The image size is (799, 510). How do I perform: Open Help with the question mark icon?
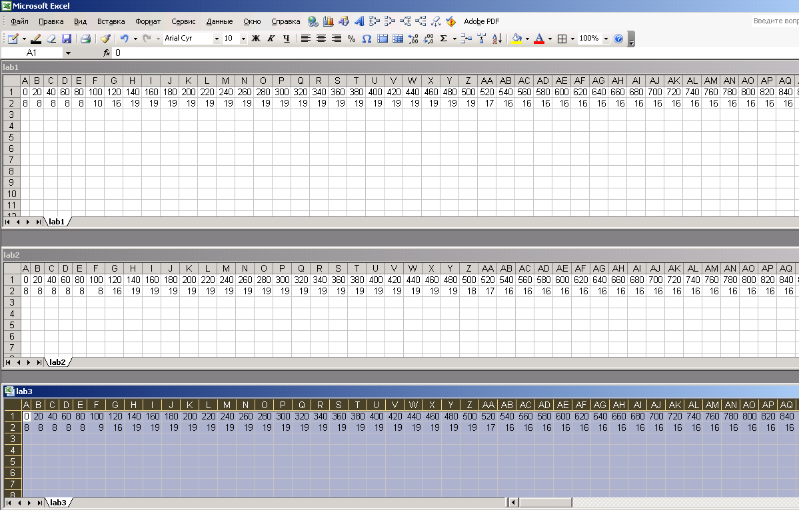(x=618, y=39)
